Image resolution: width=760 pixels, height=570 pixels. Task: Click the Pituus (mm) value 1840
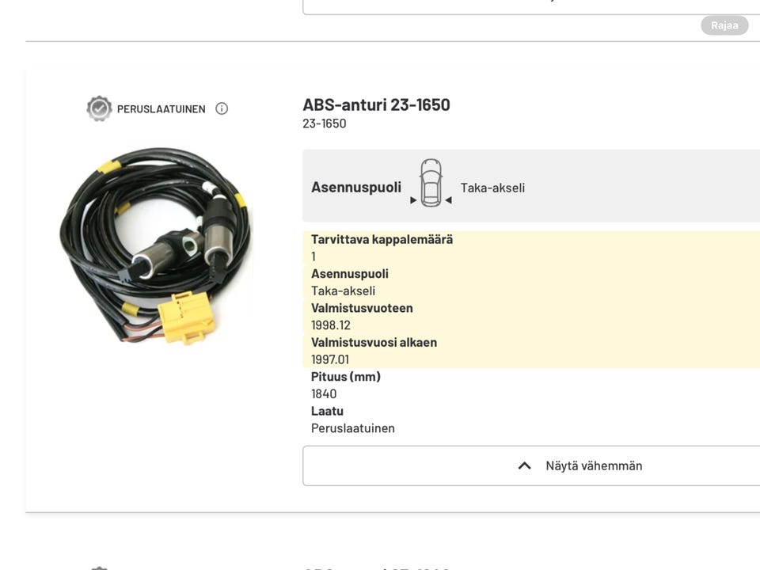324,393
